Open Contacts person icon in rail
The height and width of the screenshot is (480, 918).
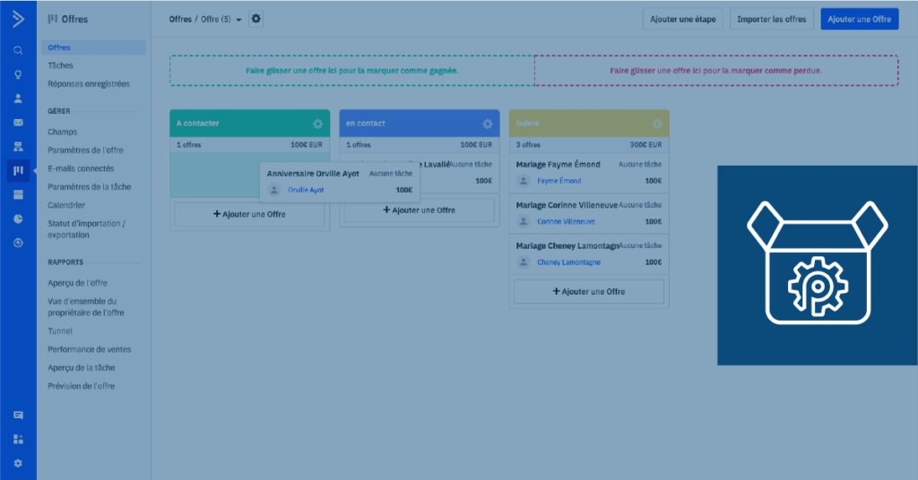pyautogui.click(x=18, y=99)
